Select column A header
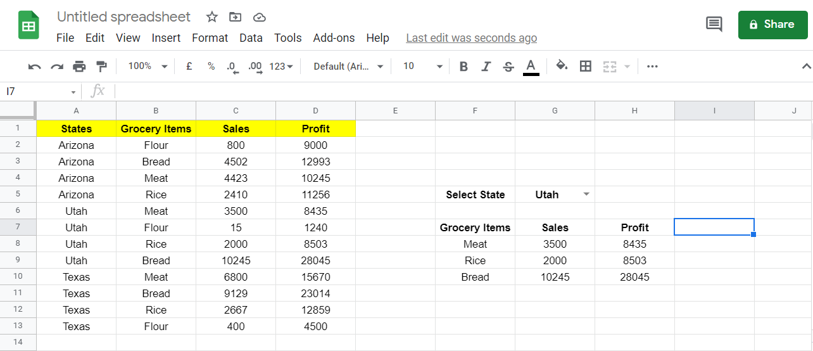 [x=76, y=111]
